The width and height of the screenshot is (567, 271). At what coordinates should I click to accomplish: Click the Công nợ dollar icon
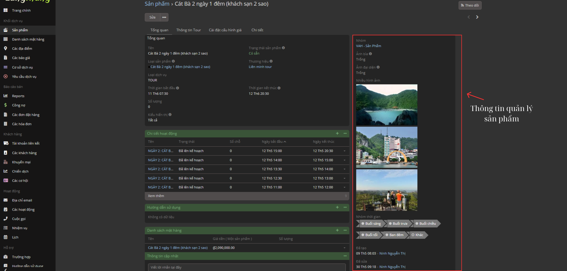click(5, 105)
